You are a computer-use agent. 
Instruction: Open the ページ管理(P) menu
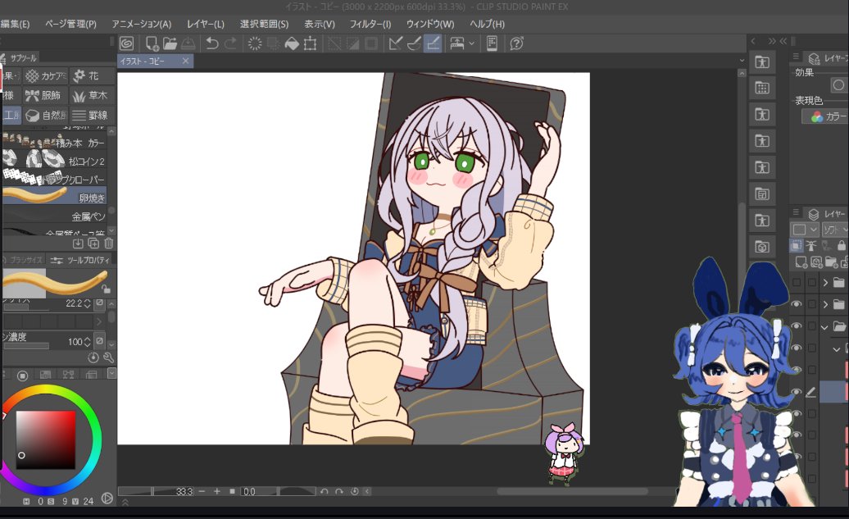pyautogui.click(x=70, y=24)
